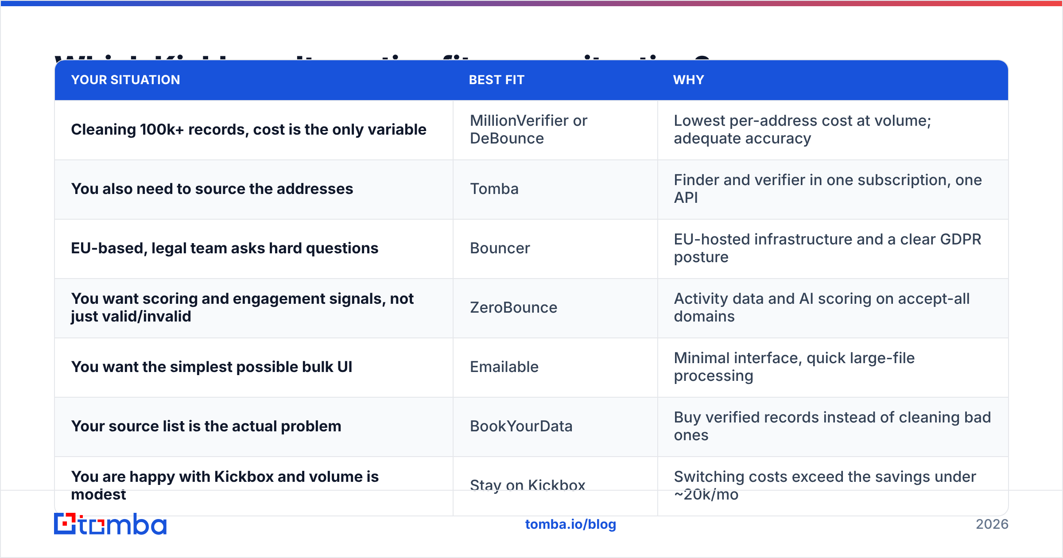Screen dimensions: 1063x558
Task: Click the Bouncer best fit cell
Action: pos(555,248)
